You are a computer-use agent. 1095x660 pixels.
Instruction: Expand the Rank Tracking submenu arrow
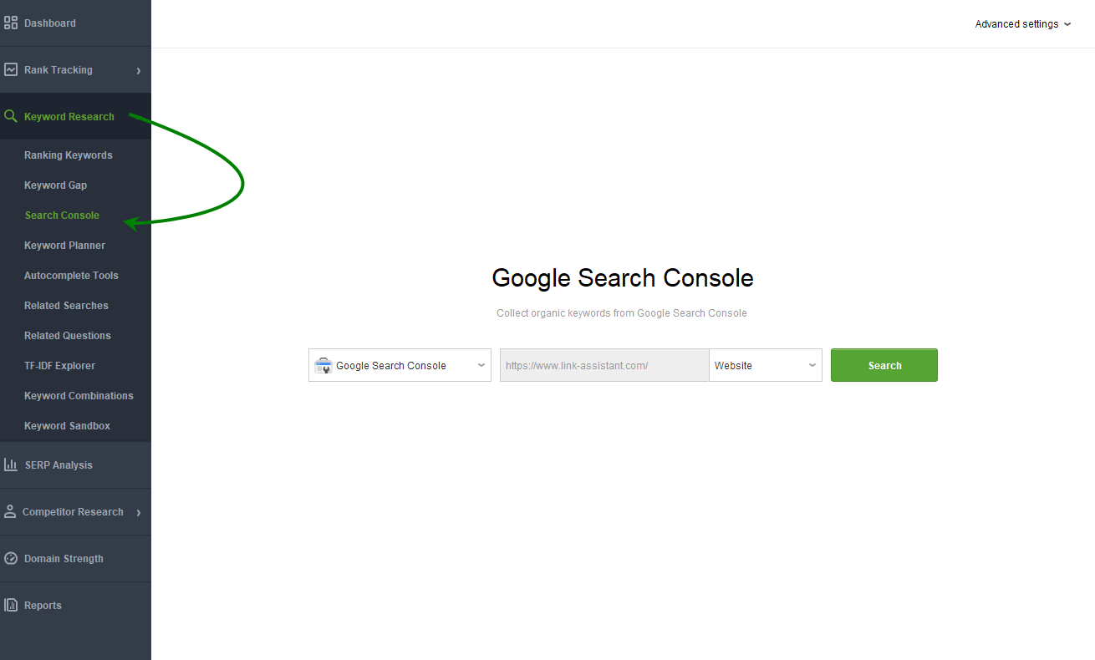click(139, 71)
